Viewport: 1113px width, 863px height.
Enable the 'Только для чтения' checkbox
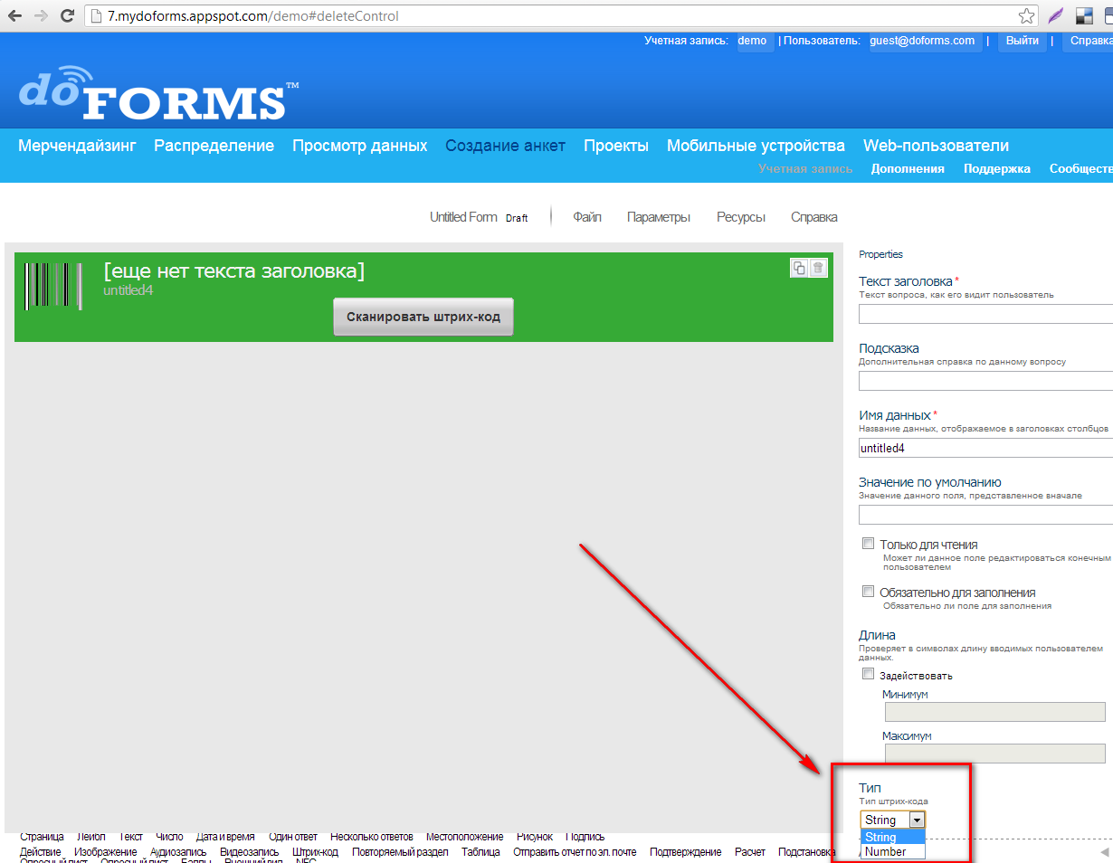coord(869,544)
